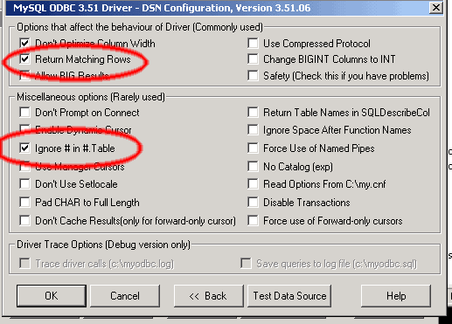Check Enable Dynamic Cursor
Image resolution: width=452 pixels, height=324 pixels.
coord(24,129)
